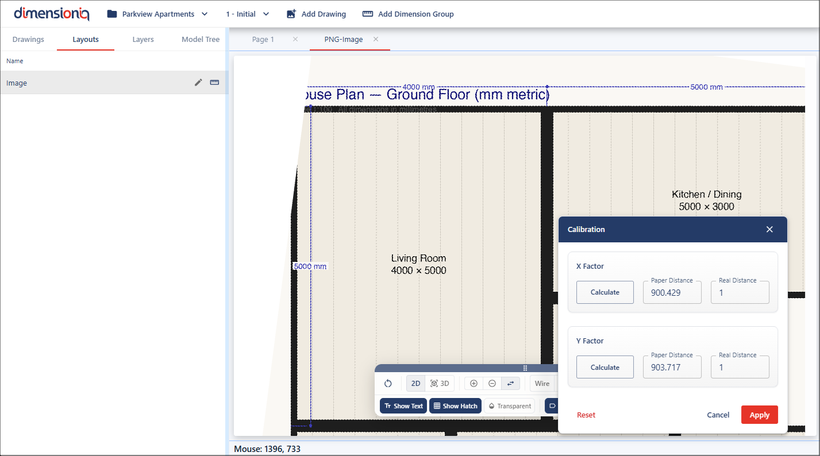The height and width of the screenshot is (456, 820).
Task: Click the reset view rotate icon
Action: tap(388, 384)
